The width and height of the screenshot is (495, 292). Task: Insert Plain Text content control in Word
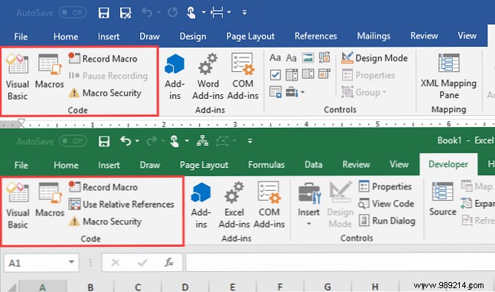pyautogui.click(x=291, y=57)
